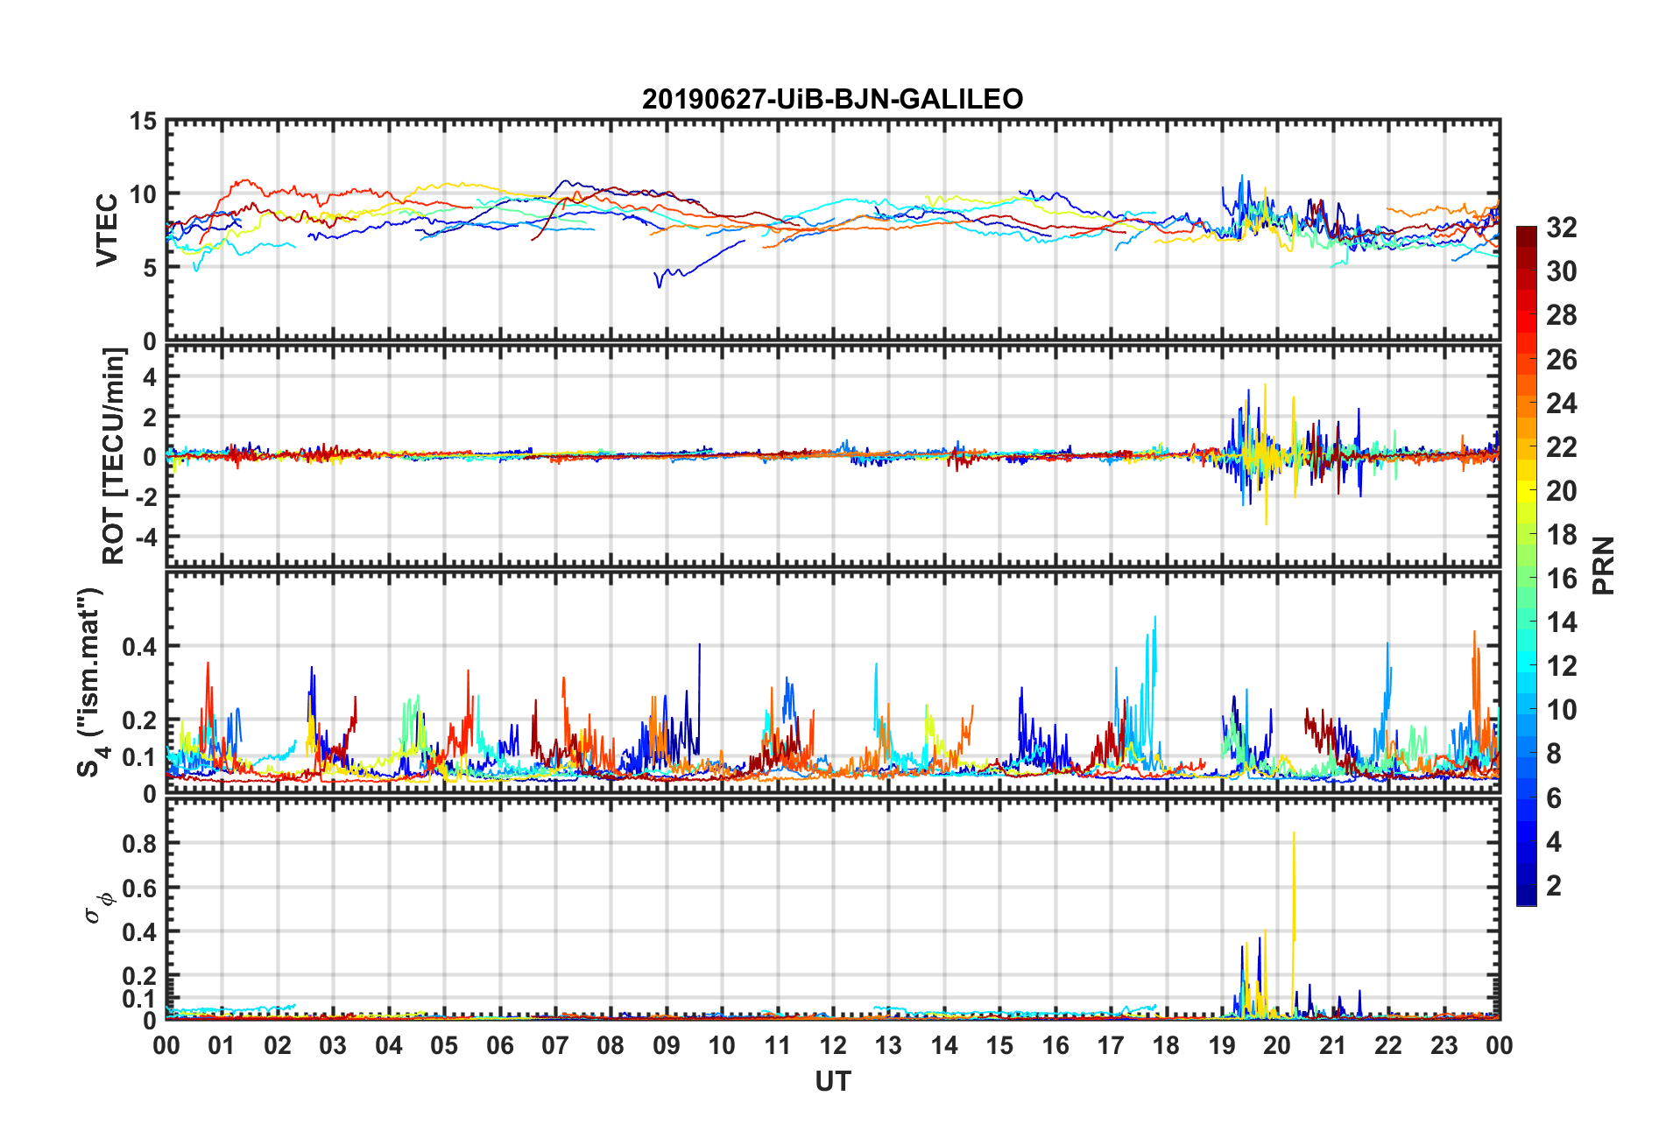Click the sigma phi axis label
The image size is (1666, 1131).
point(97,907)
